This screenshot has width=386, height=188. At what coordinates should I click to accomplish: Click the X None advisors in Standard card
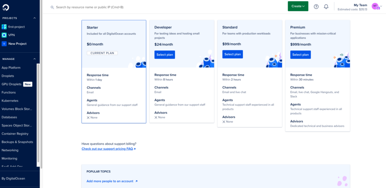(x=228, y=122)
